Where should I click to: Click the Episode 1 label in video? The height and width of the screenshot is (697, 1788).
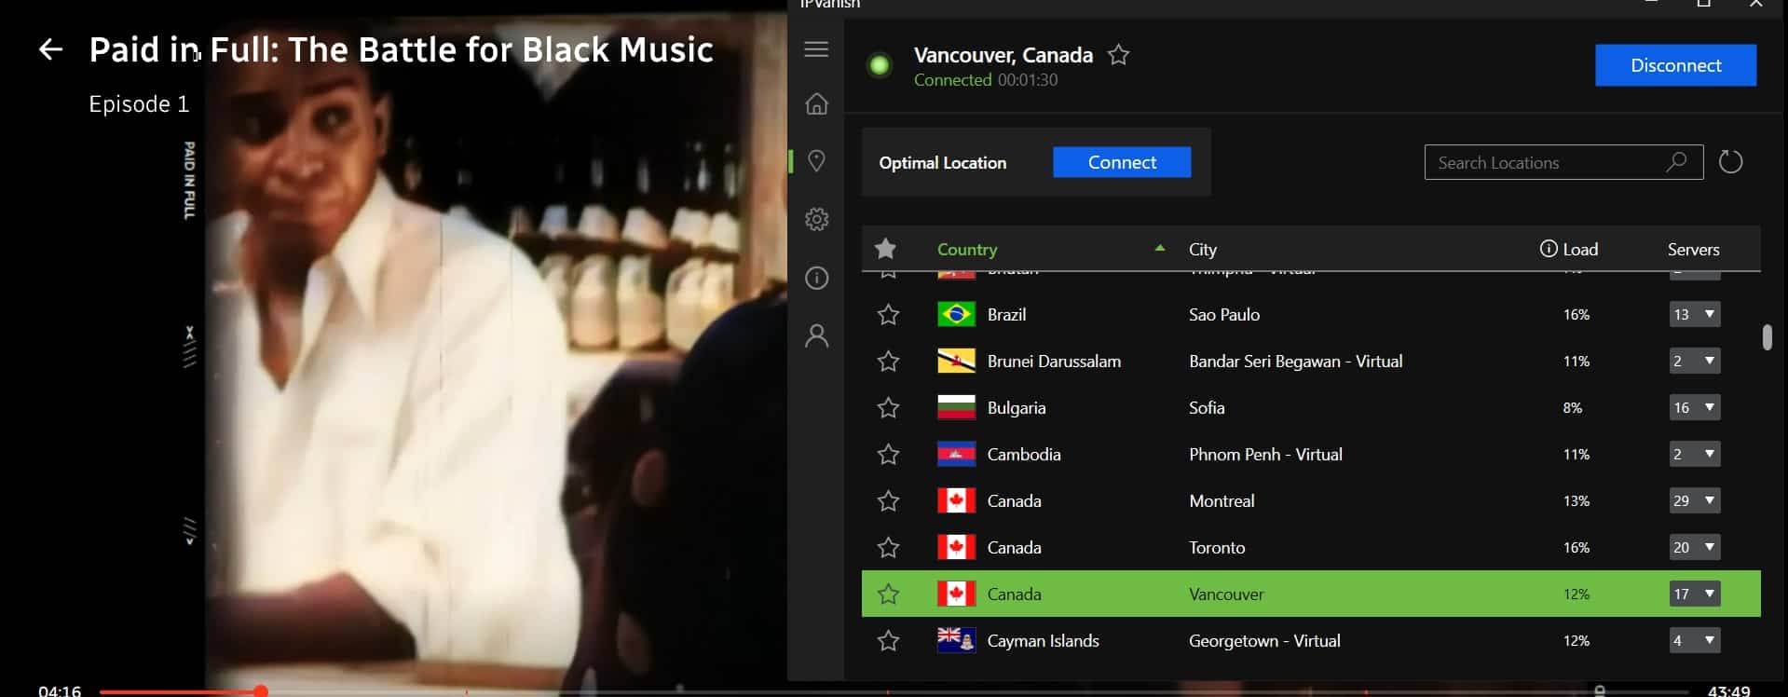coord(139,103)
